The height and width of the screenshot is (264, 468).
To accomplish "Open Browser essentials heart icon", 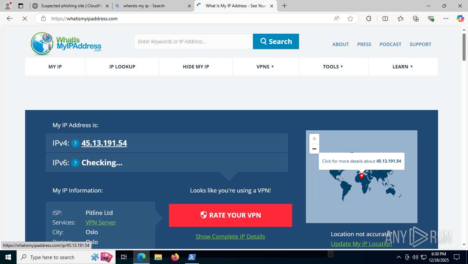I will click(x=431, y=19).
